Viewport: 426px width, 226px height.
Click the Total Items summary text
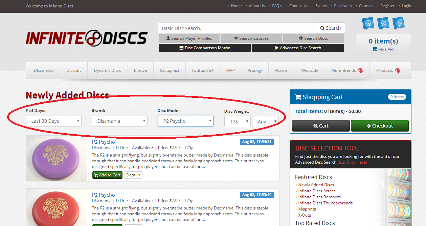tap(328, 111)
